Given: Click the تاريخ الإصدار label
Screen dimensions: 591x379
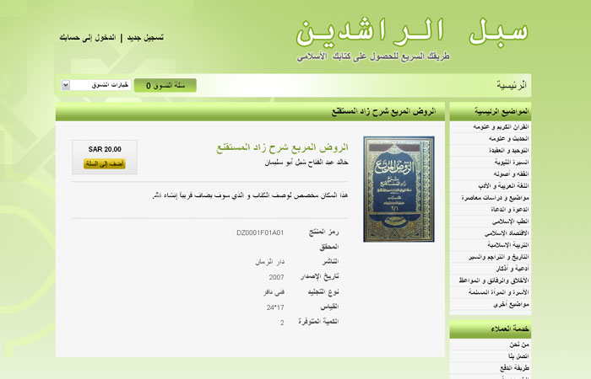Looking at the screenshot, I should click(x=320, y=277).
